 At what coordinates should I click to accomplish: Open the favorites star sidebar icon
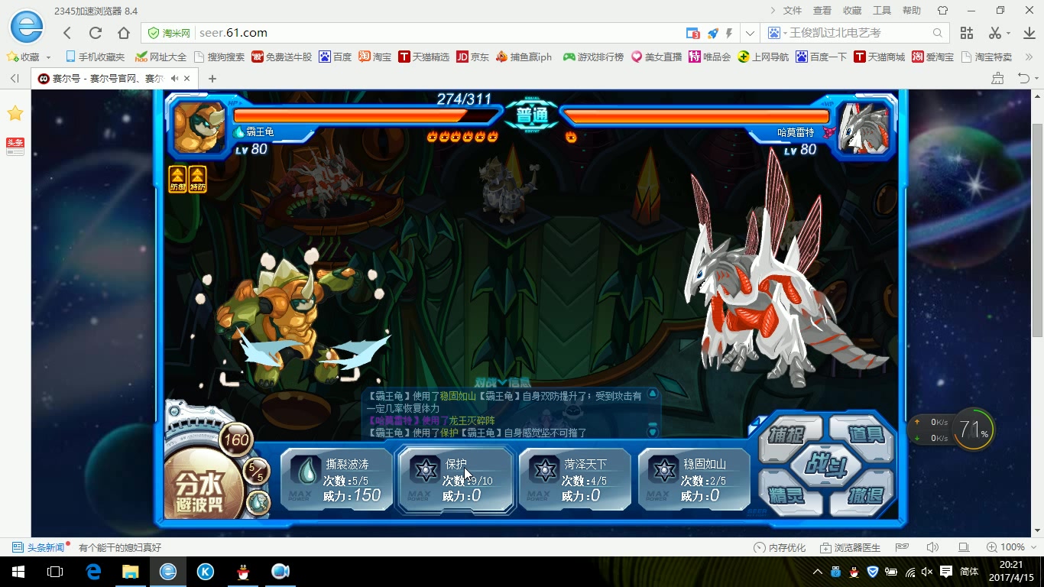[x=15, y=113]
